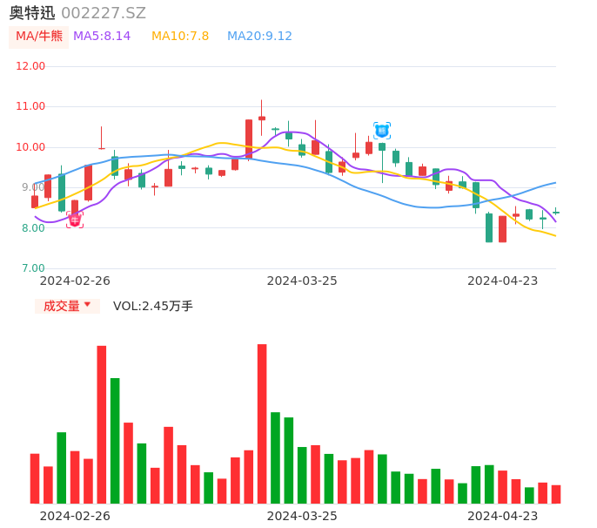This screenshot has width=597, height=528.
Task: Toggle the MA20:9.12 moving average legend
Action: 259,37
